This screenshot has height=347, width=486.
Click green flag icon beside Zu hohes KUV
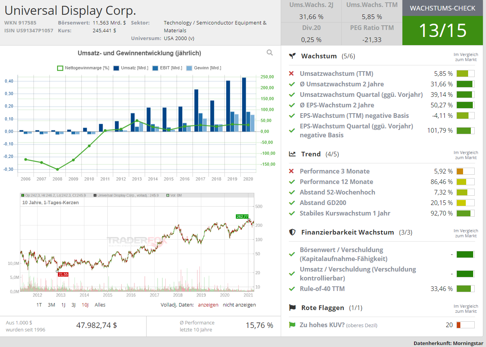pos(292,325)
